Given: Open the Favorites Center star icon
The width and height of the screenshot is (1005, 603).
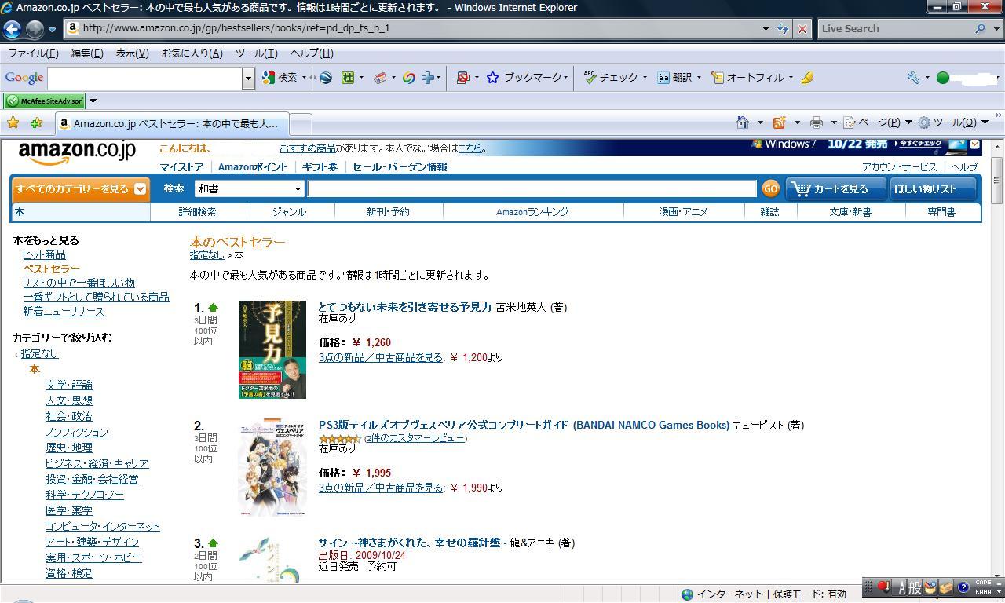Looking at the screenshot, I should click(x=13, y=122).
